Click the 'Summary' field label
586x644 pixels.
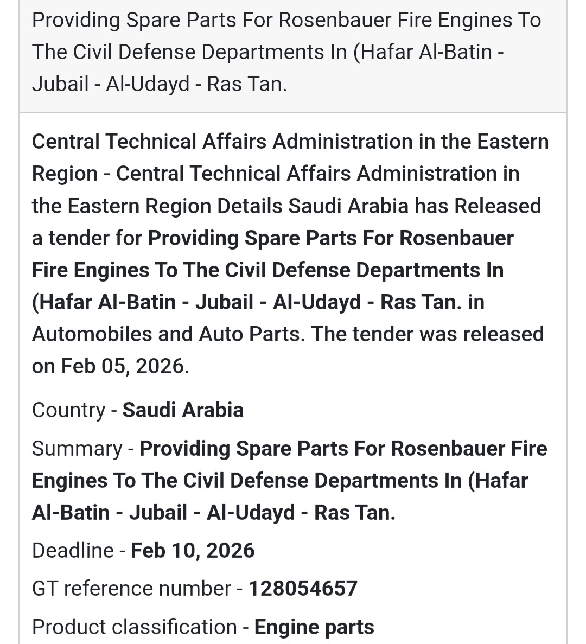(x=77, y=449)
